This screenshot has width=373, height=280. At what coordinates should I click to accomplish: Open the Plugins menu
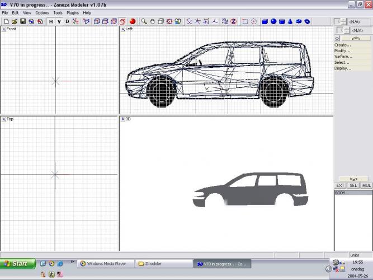(x=73, y=12)
